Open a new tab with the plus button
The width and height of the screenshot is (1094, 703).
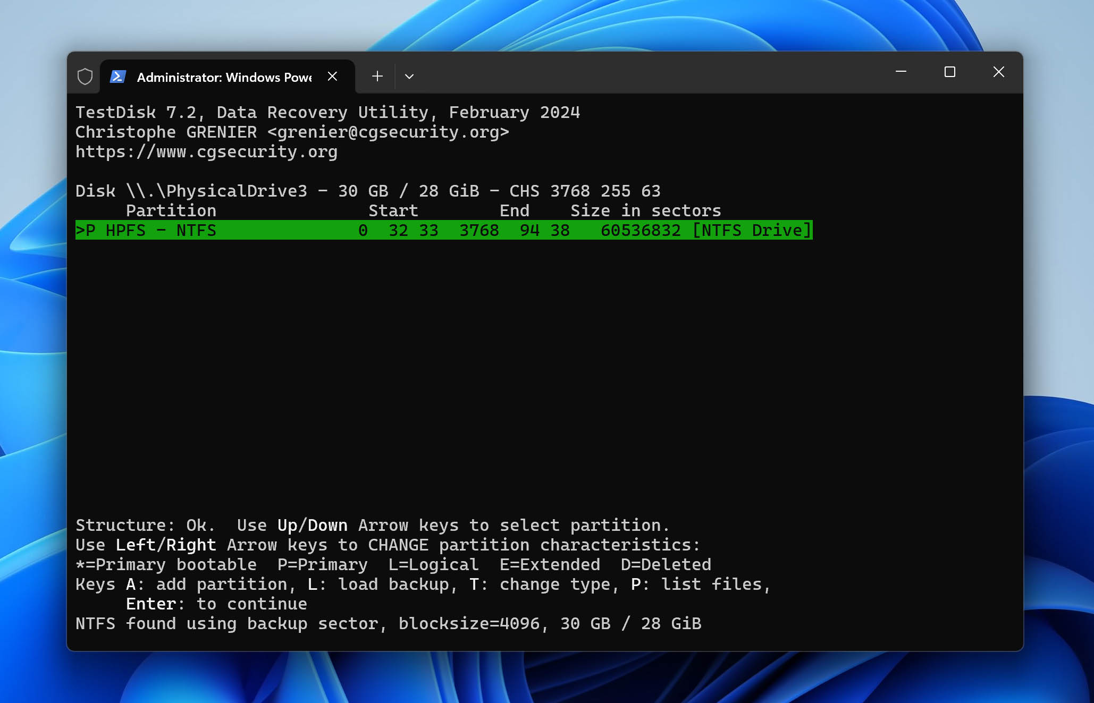[x=377, y=77]
